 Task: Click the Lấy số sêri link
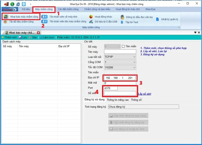(145, 94)
